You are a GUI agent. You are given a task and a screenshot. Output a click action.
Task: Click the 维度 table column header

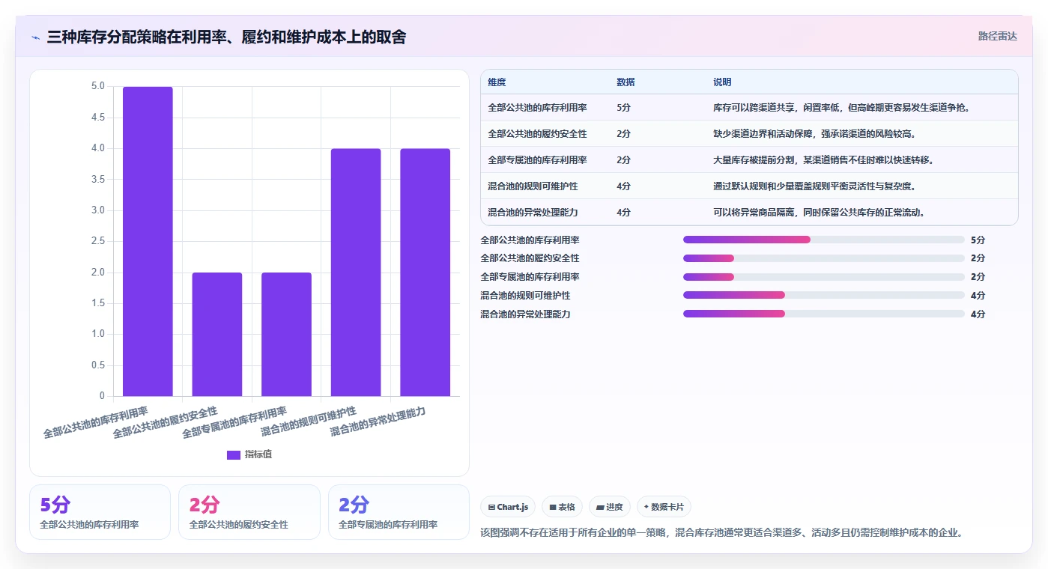click(497, 82)
